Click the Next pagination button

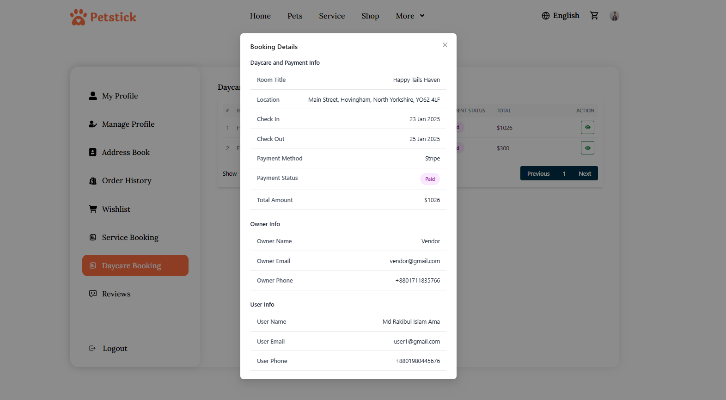tap(585, 173)
